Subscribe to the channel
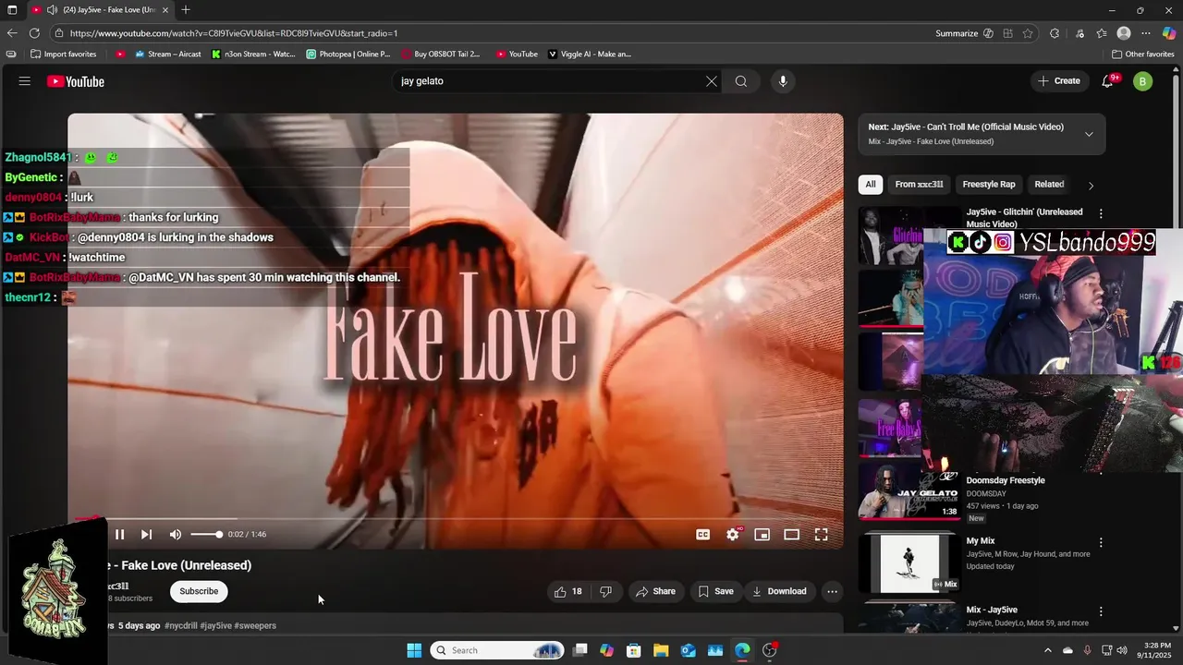 [x=199, y=591]
